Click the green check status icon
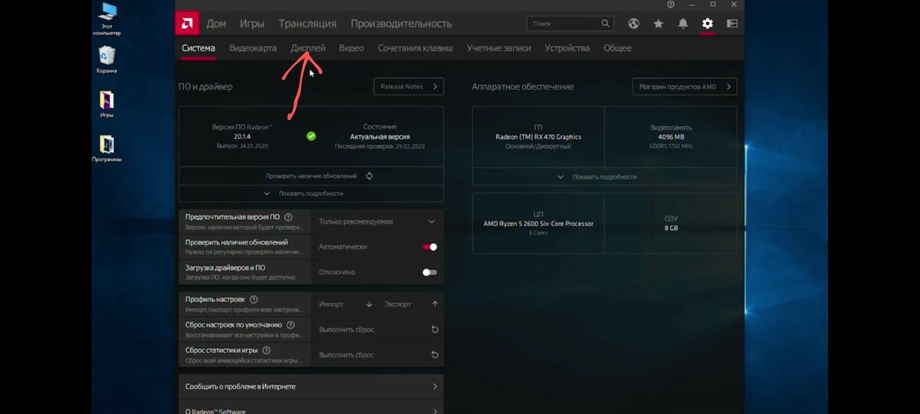 pos(311,136)
